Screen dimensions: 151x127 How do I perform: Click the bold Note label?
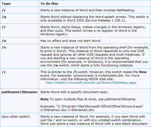coord(44,99)
